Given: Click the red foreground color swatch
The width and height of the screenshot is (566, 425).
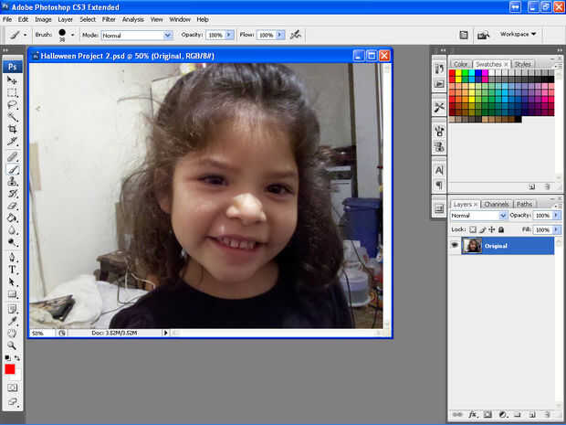Looking at the screenshot, I should tap(10, 369).
